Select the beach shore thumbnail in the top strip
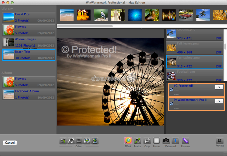This screenshot has height=156, width=227. [67, 15]
